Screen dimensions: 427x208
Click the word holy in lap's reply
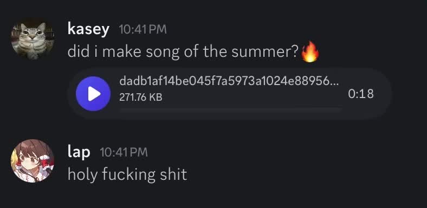[82, 175]
